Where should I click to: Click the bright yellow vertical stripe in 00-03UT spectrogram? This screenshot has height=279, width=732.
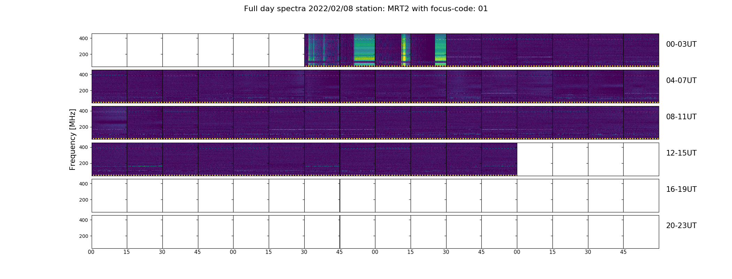[x=404, y=50]
